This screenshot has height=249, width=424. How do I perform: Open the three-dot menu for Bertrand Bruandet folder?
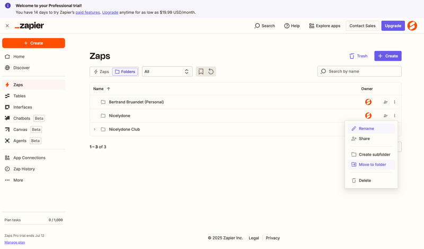point(394,102)
